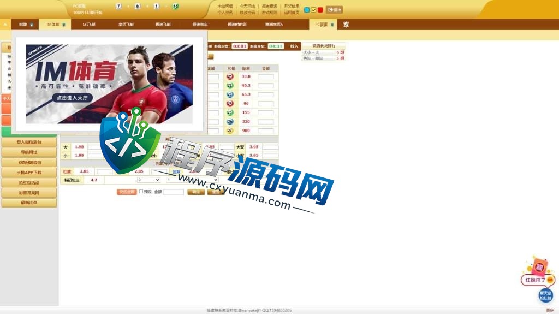Image resolution: width=559 pixels, height=314 pixels.
Task: Select sum-value ball 25
Action: (230, 112)
